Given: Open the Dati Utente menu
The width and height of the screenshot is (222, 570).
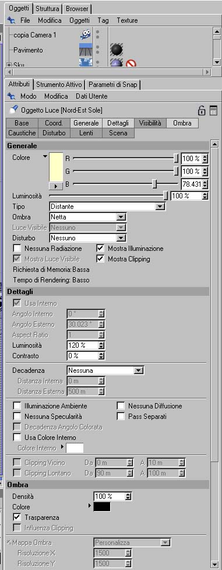Looking at the screenshot, I should tap(91, 96).
